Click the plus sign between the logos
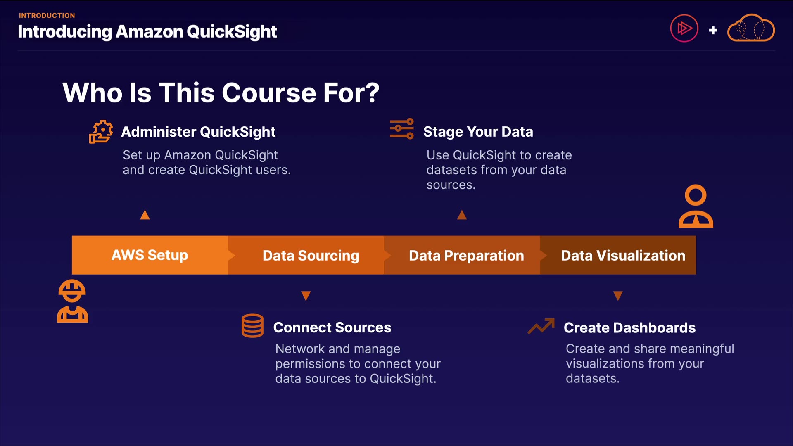This screenshot has height=446, width=793. pos(713,30)
